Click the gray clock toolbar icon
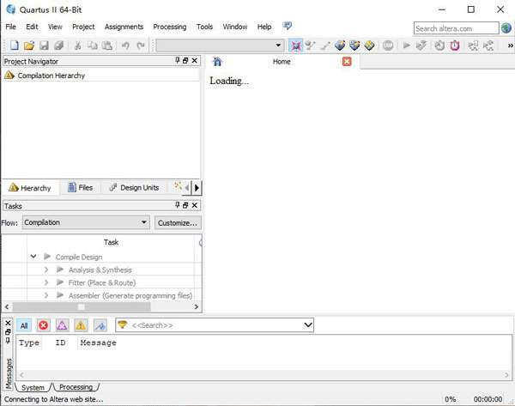 pos(439,45)
